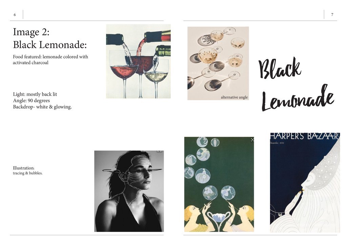This screenshot has height=245, width=347.
Task: Click the 'alternative angle' caption
Action: [x=234, y=97]
